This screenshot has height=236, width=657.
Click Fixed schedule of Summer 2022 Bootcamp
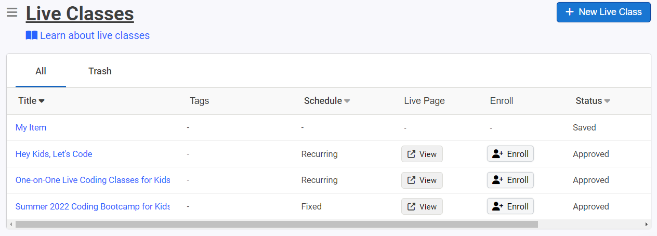coord(311,206)
